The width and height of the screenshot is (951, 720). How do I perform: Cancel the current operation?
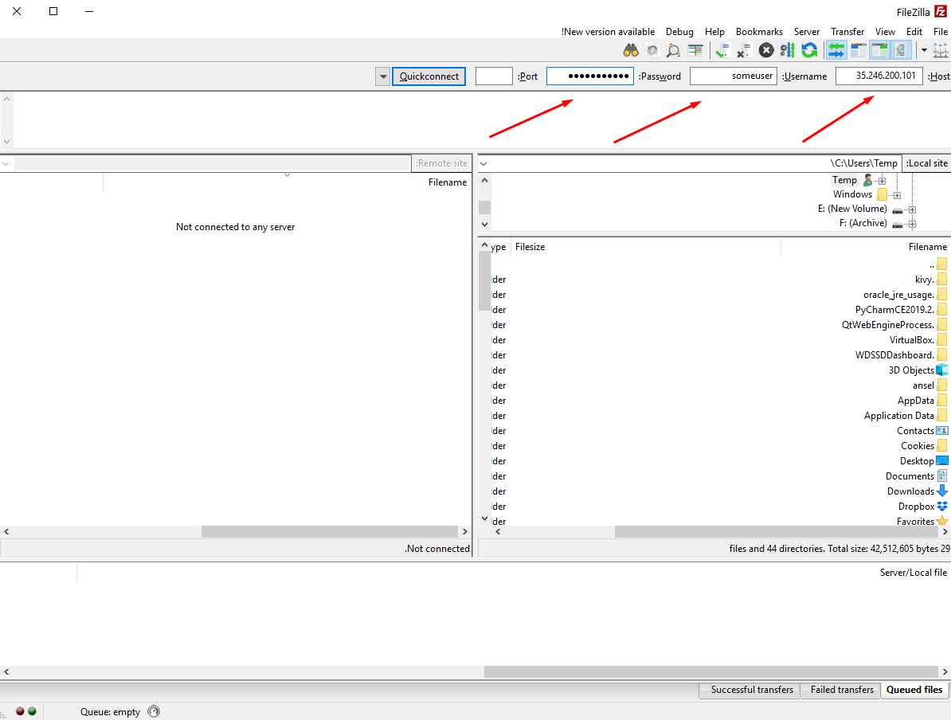(766, 50)
